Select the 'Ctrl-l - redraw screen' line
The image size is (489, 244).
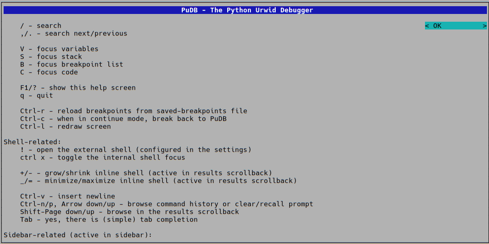point(65,127)
